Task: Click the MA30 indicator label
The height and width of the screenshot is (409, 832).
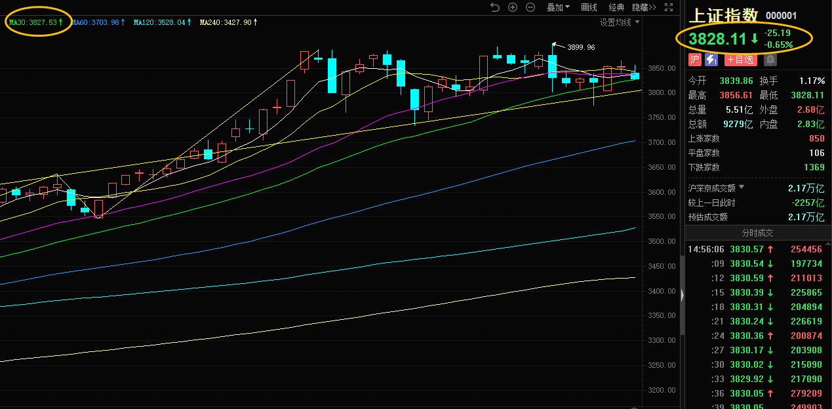Action: click(x=35, y=22)
